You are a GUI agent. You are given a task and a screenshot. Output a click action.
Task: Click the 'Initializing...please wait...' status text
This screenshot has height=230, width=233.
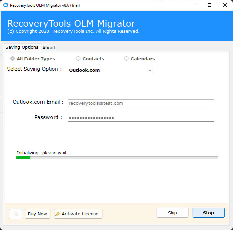44,153
